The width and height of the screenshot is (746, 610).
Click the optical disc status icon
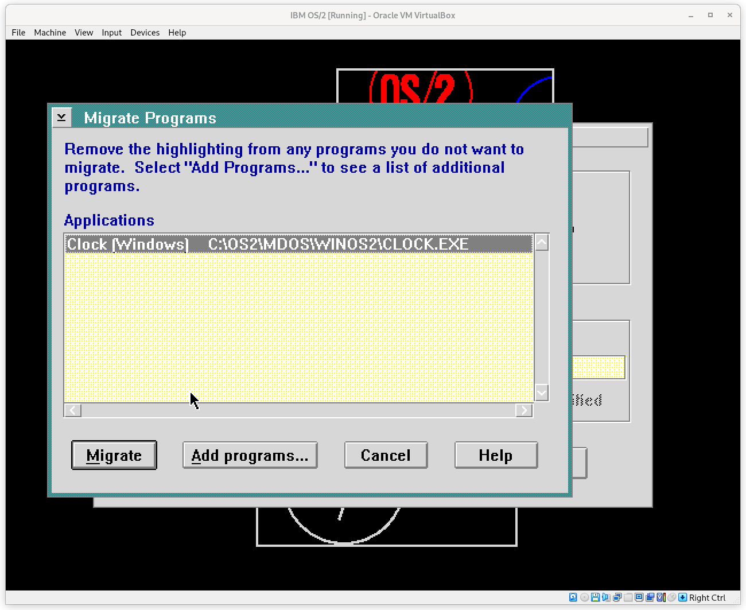[x=584, y=597]
